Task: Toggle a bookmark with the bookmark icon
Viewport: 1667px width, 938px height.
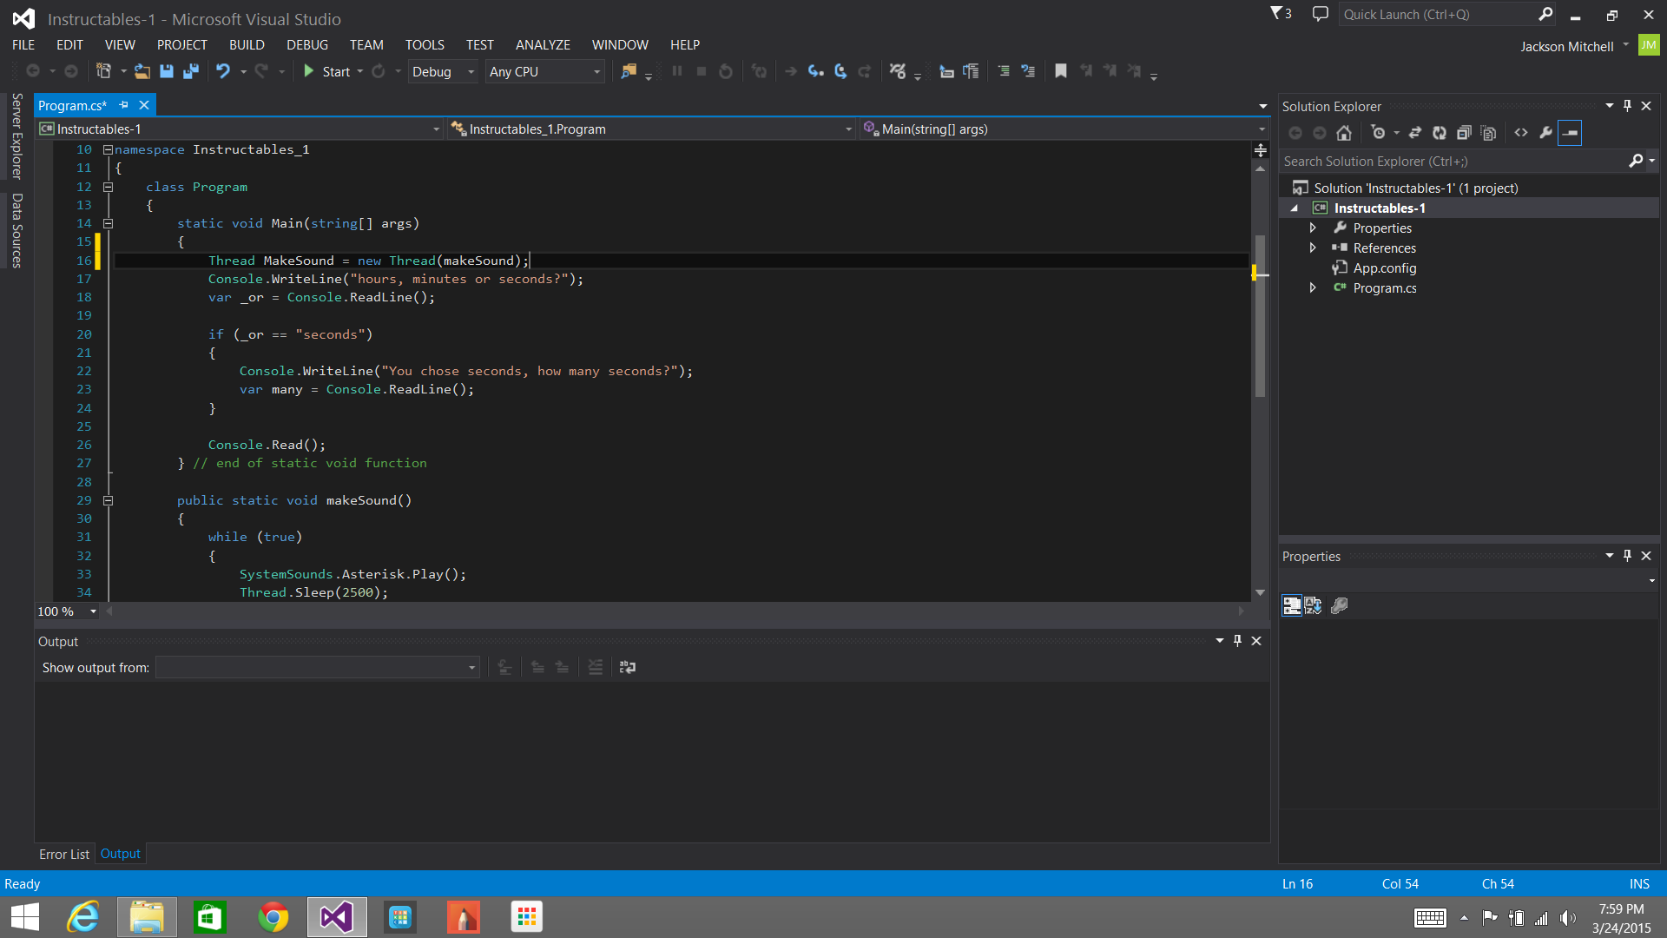Action: pos(1060,71)
